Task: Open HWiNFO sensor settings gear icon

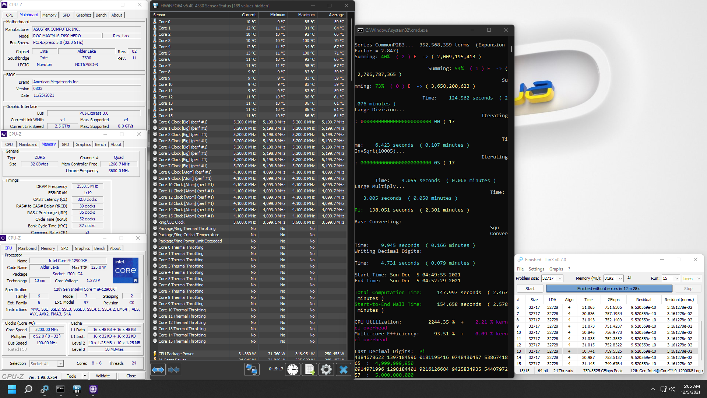Action: click(x=326, y=370)
